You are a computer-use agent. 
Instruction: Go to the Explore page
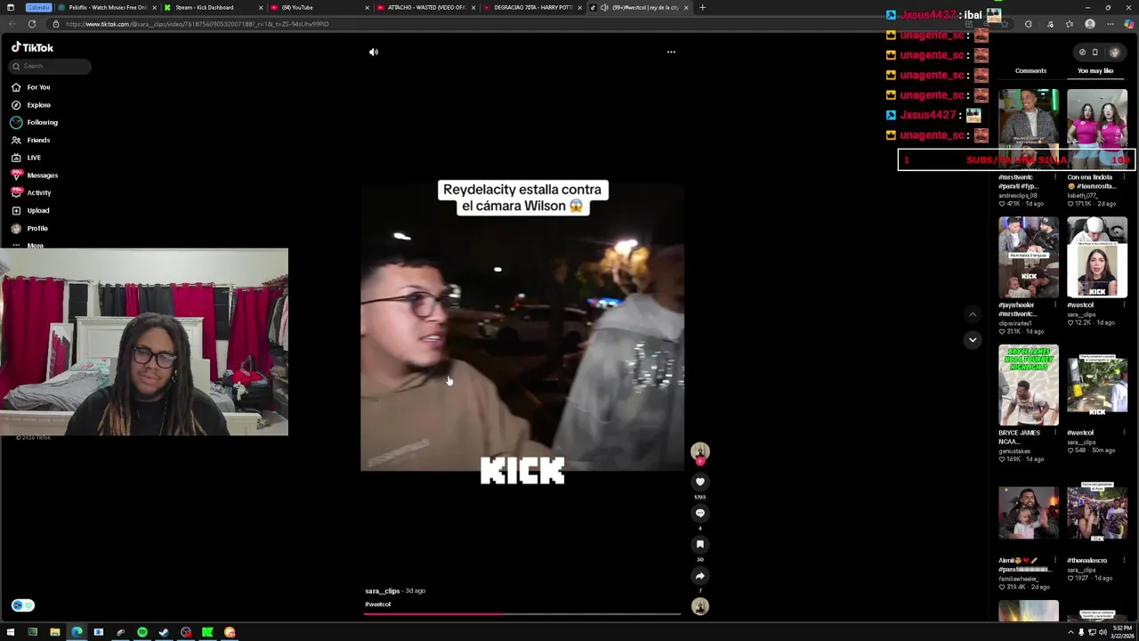[31, 105]
